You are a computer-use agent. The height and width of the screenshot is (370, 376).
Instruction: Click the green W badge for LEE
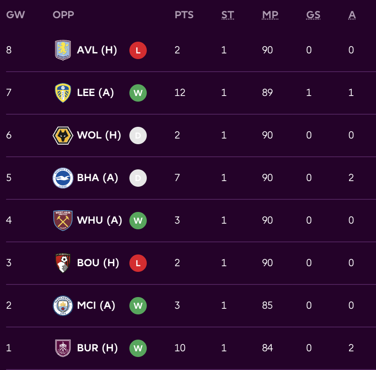138,93
